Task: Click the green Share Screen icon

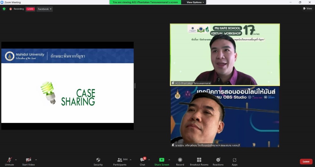Action: click(162, 160)
